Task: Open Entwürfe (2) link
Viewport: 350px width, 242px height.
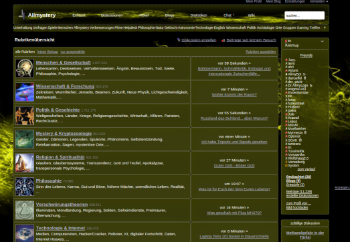Action: [x=295, y=185]
